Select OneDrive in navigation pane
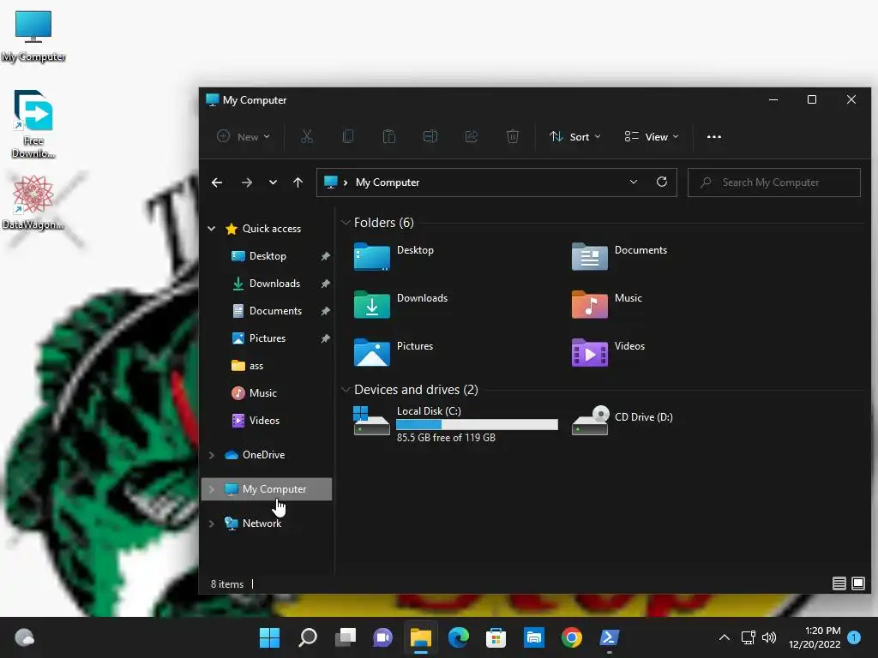Viewport: 878px width, 658px height. 263,455
